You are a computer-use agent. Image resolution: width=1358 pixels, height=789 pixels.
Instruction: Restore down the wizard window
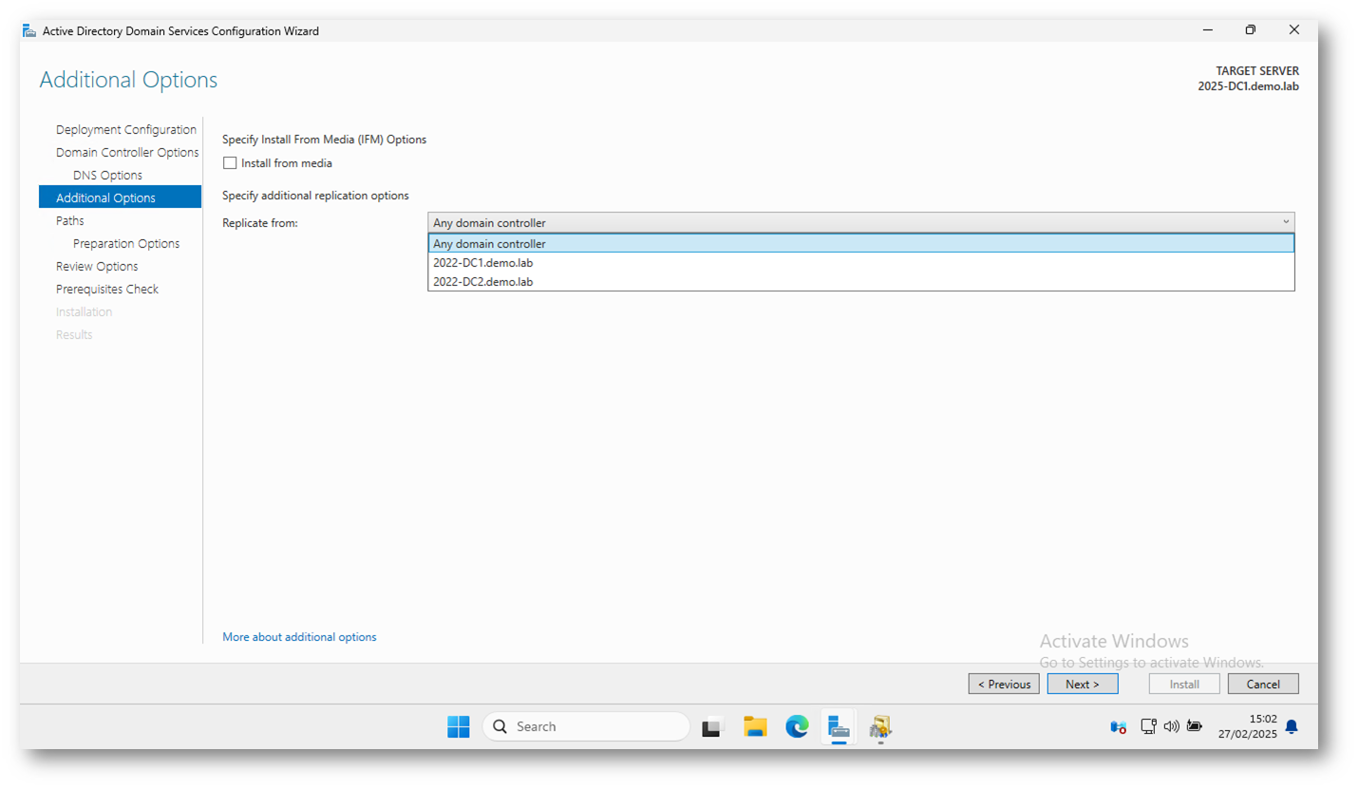coord(1251,30)
